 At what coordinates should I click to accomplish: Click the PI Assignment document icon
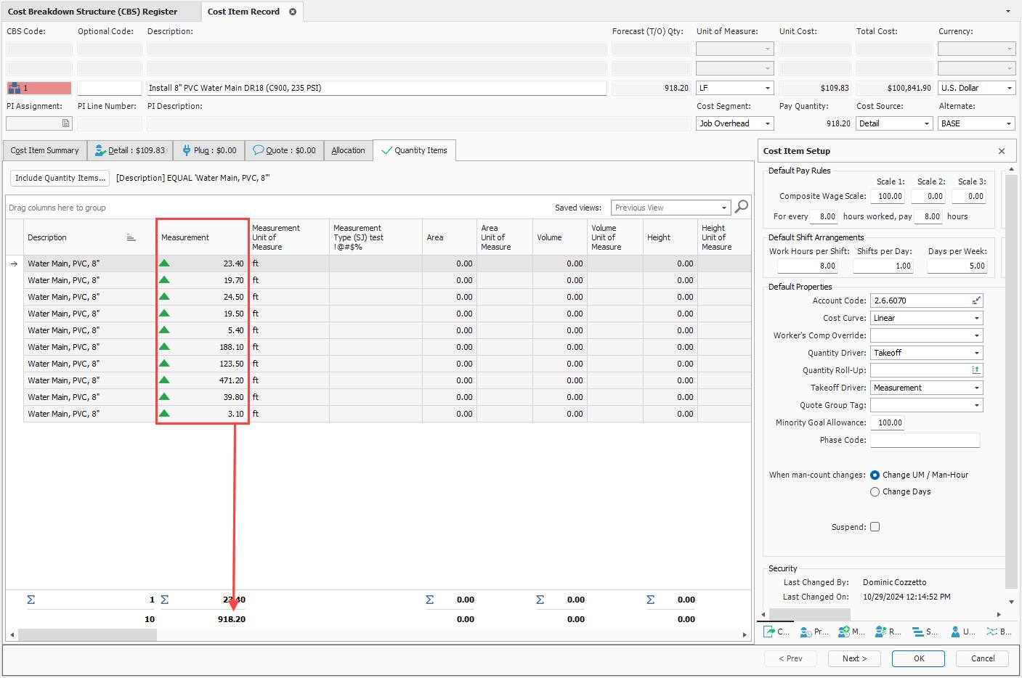(x=65, y=123)
